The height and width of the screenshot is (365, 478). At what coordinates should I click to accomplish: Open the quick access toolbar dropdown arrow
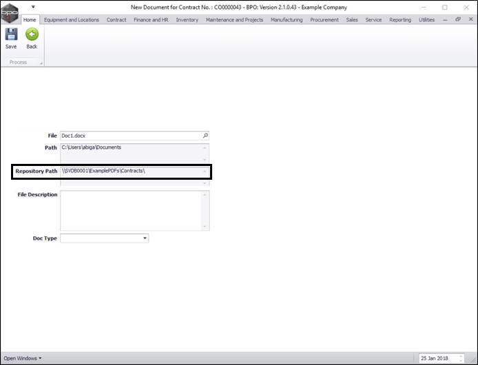33,7
